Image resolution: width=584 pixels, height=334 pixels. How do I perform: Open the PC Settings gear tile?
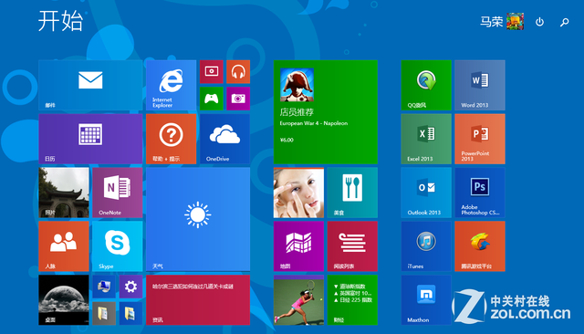pos(130,287)
